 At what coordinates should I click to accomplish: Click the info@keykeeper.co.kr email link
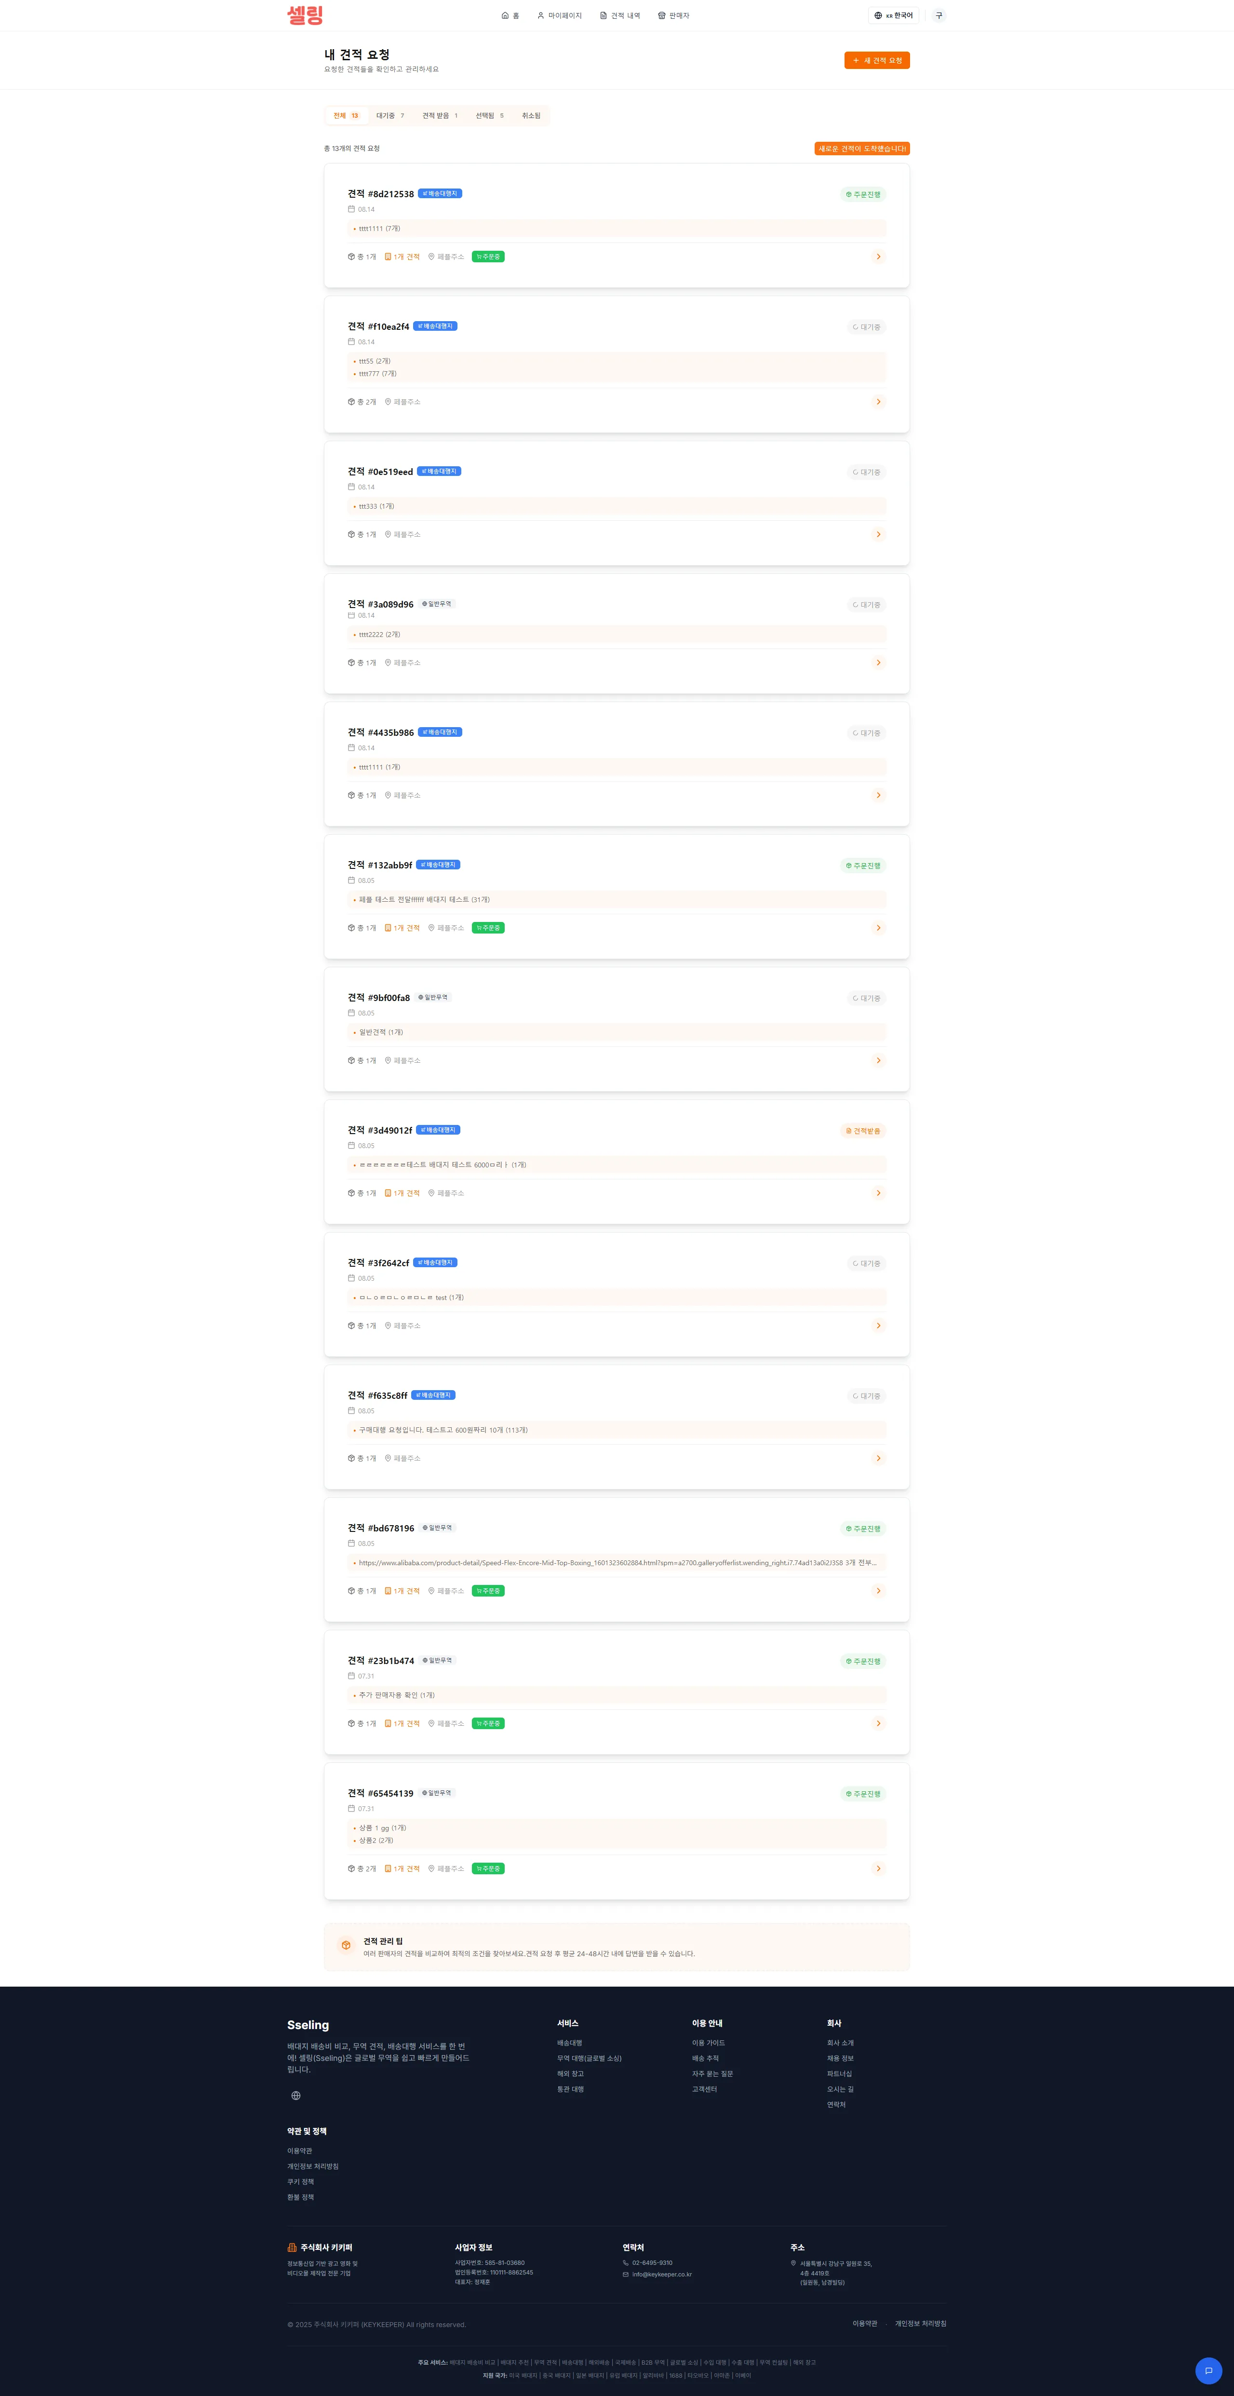pos(662,2274)
